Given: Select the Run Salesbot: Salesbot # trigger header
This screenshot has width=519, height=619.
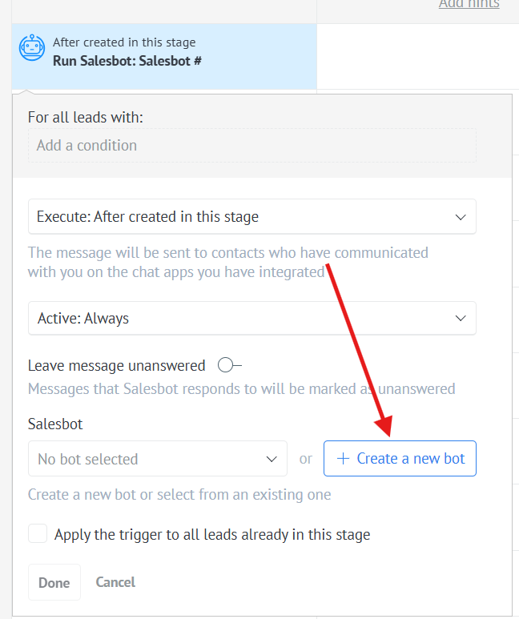Looking at the screenshot, I should [x=127, y=60].
